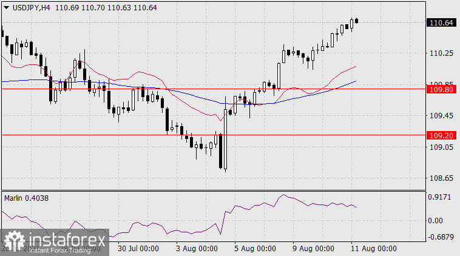Image resolution: width=460 pixels, height=256 pixels.
Task: Click the 110.25 price scale value
Action: [x=441, y=53]
